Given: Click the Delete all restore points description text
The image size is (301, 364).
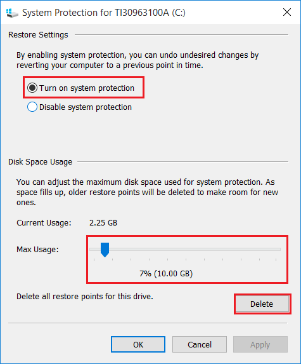Looking at the screenshot, I should [x=85, y=297].
